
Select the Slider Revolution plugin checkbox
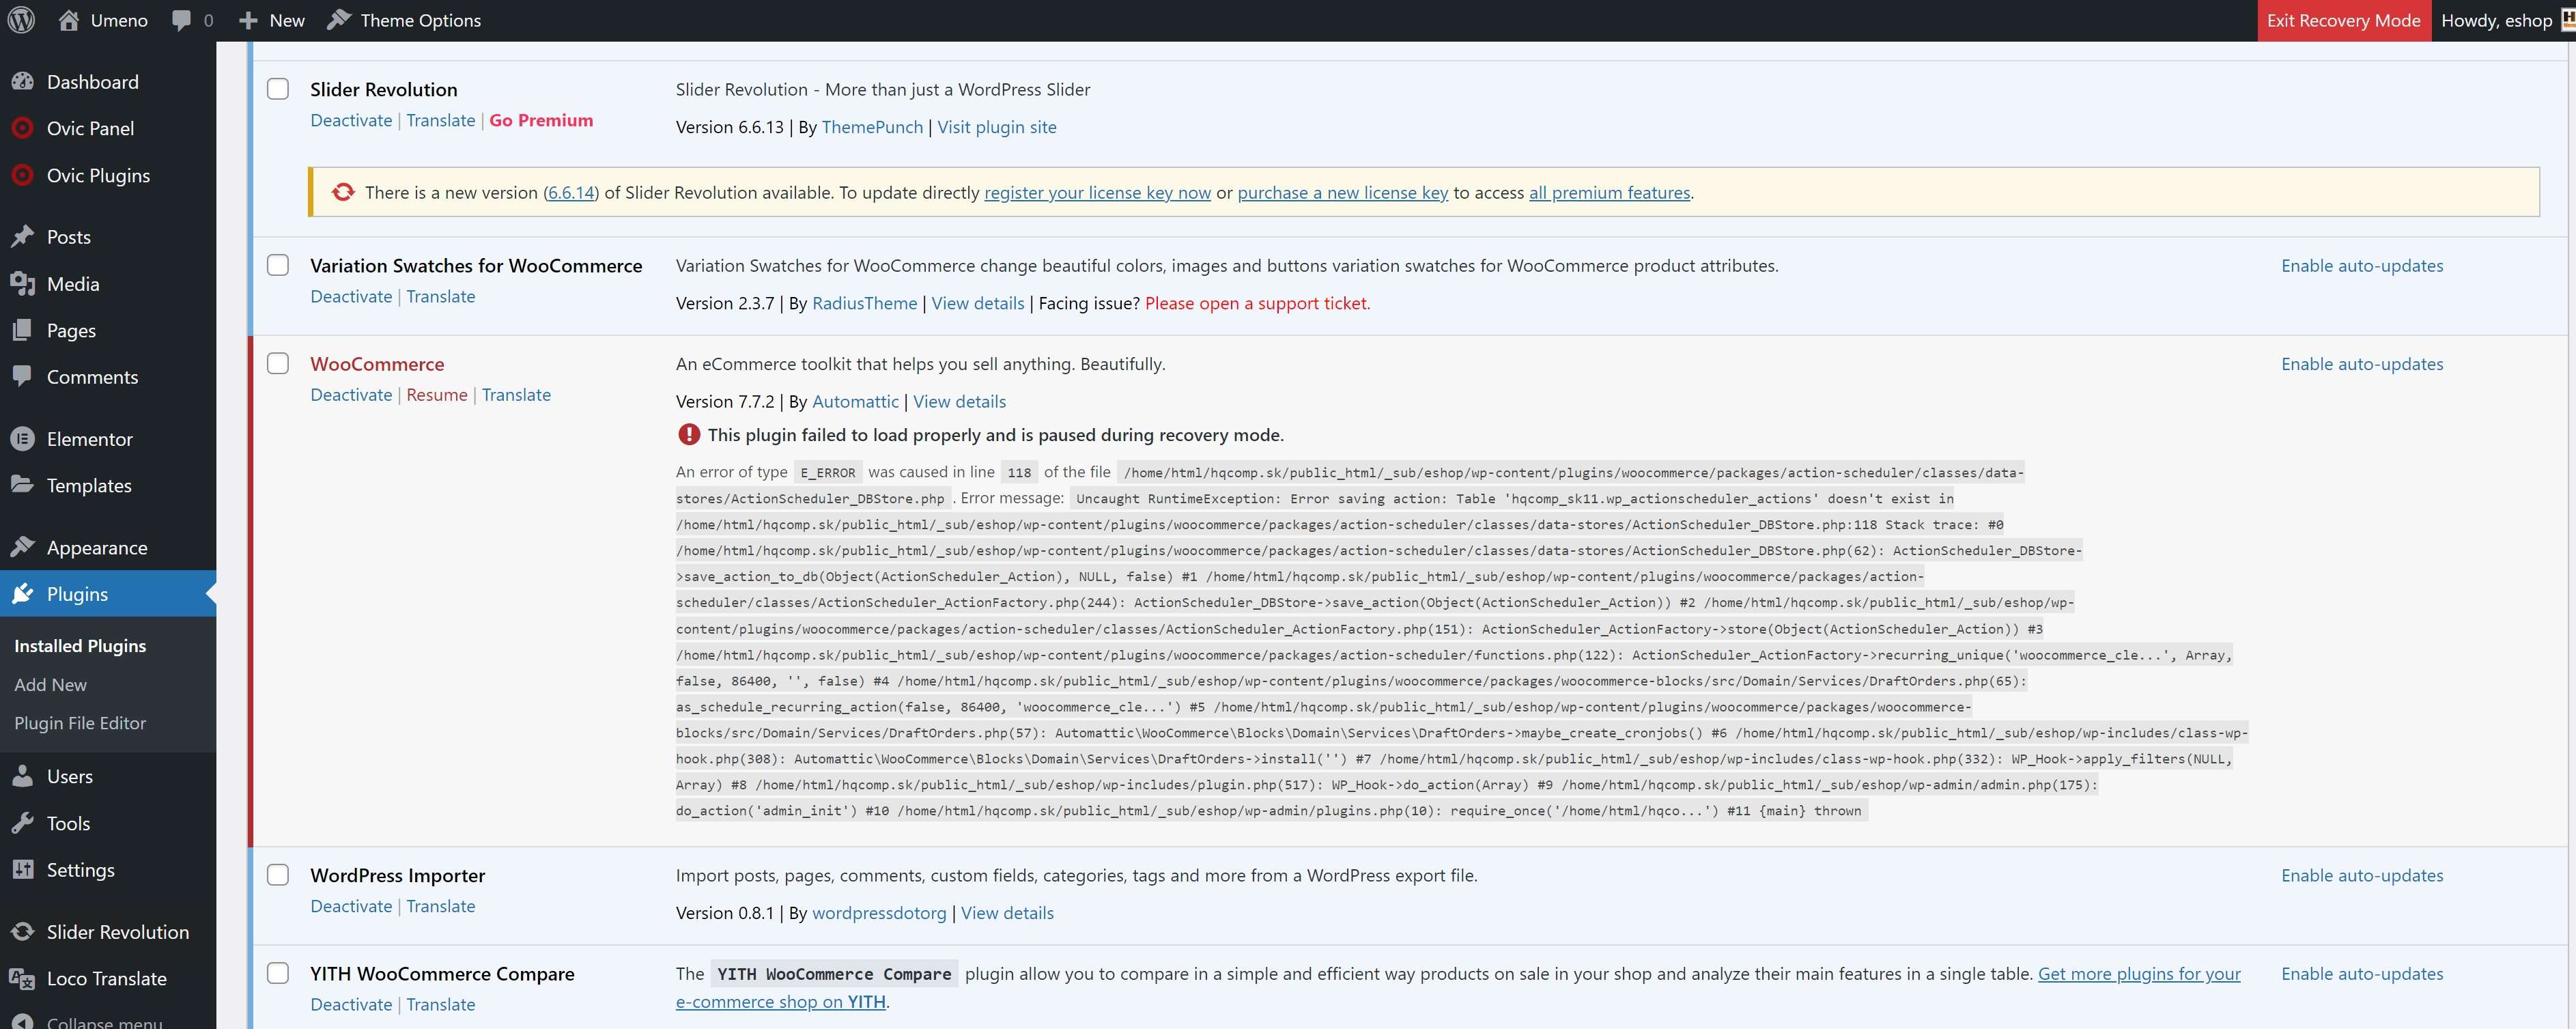pos(278,89)
